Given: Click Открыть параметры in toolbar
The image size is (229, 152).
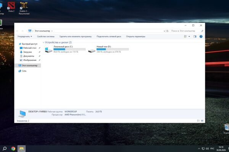Looking at the screenshot, I should tap(135, 36).
